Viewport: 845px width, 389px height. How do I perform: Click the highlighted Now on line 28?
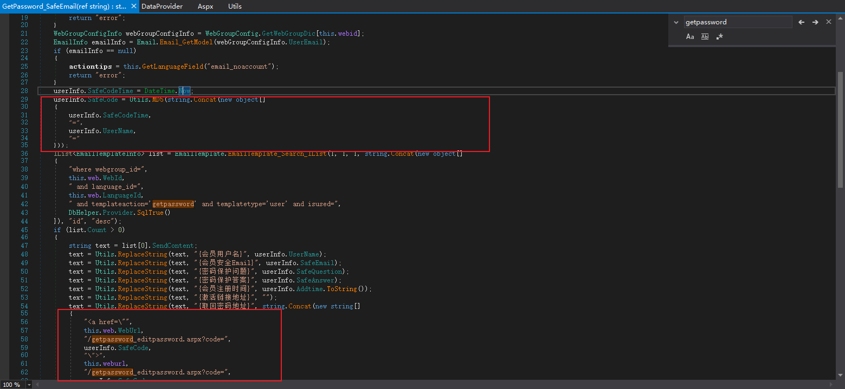(185, 91)
